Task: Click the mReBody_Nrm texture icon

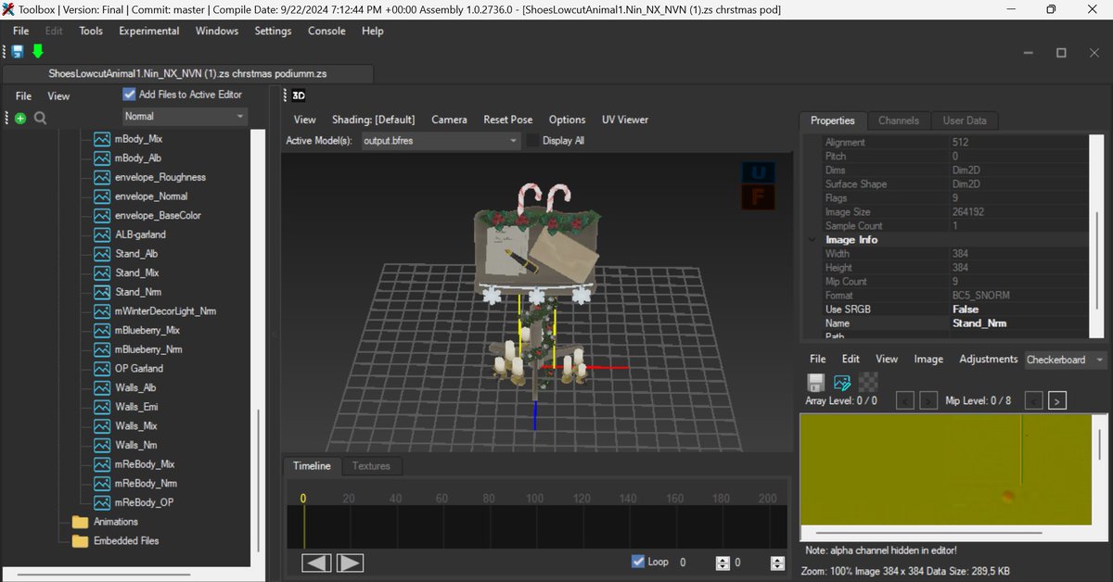Action: (x=102, y=483)
